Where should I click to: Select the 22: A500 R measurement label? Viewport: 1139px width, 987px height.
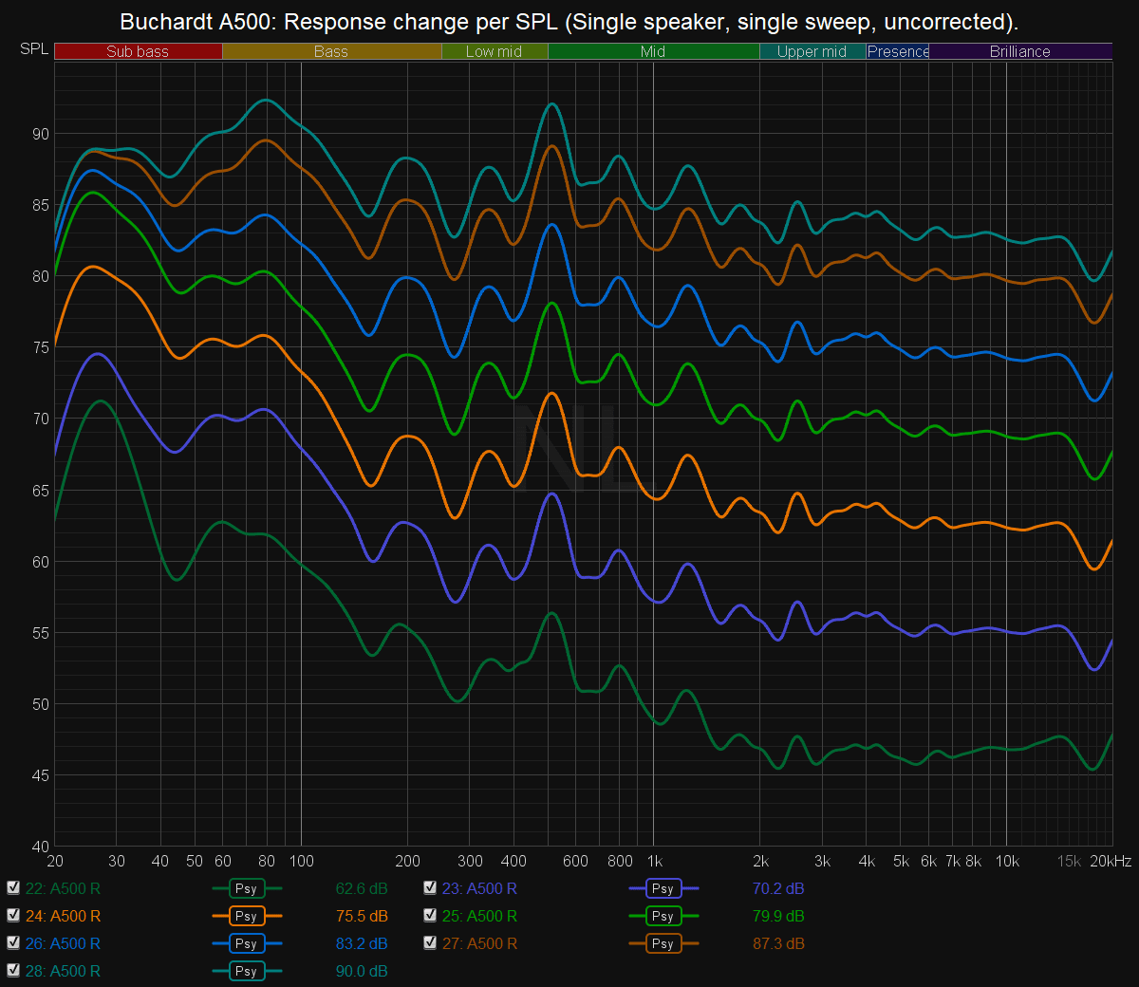(63, 889)
